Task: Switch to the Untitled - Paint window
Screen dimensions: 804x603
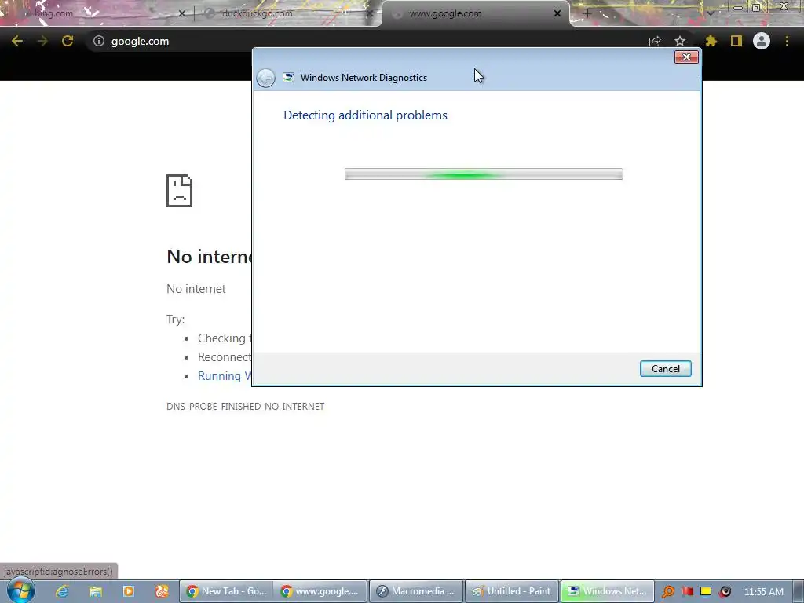Action: pyautogui.click(x=512, y=591)
